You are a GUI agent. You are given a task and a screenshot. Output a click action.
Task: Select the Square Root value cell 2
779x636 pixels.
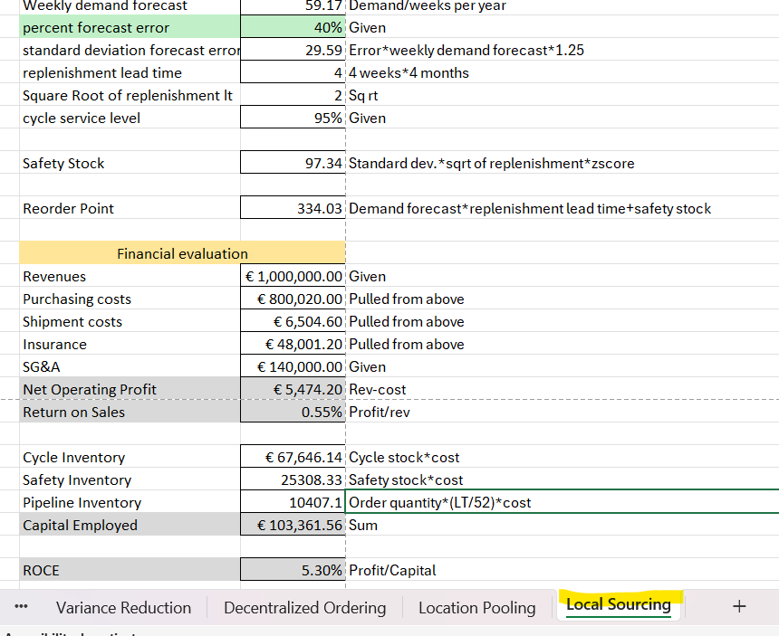coord(293,95)
